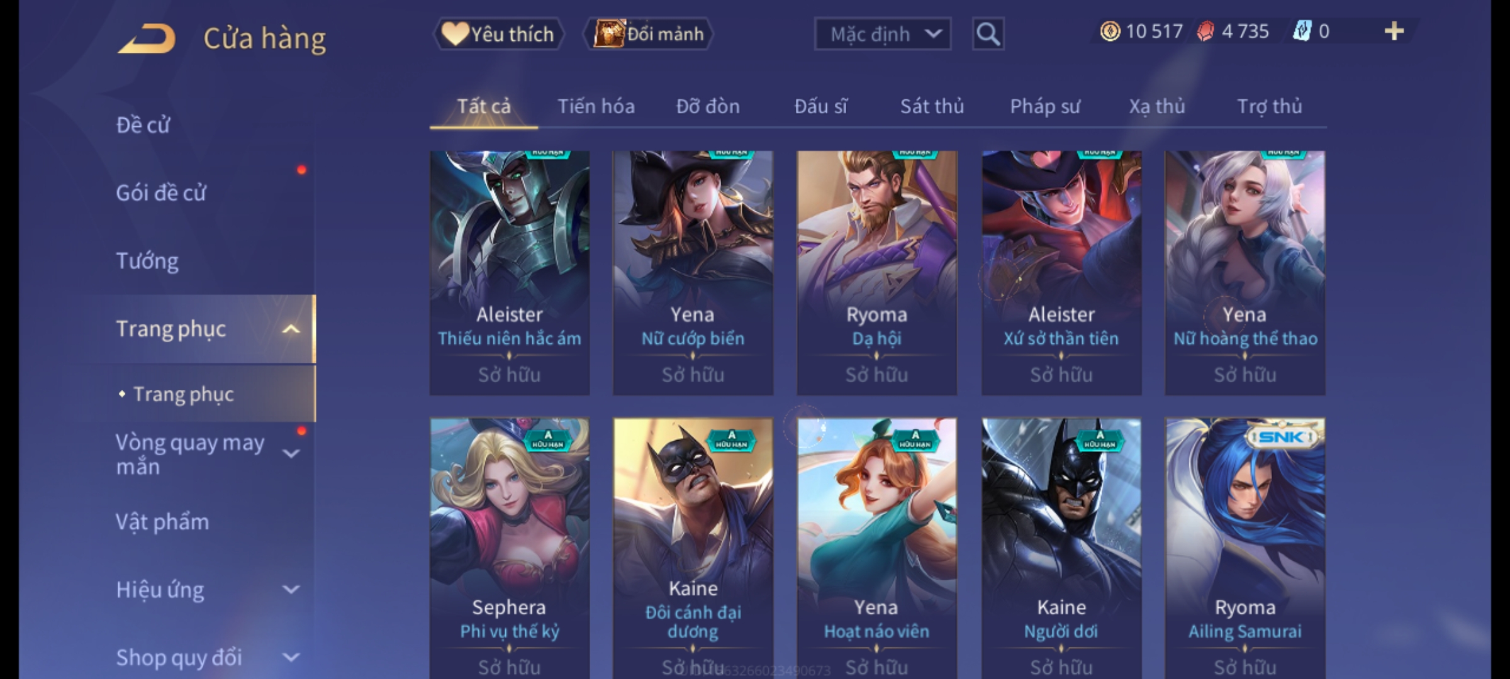The image size is (1510, 679).
Task: Tap the gold coin balance icon
Action: click(1110, 31)
